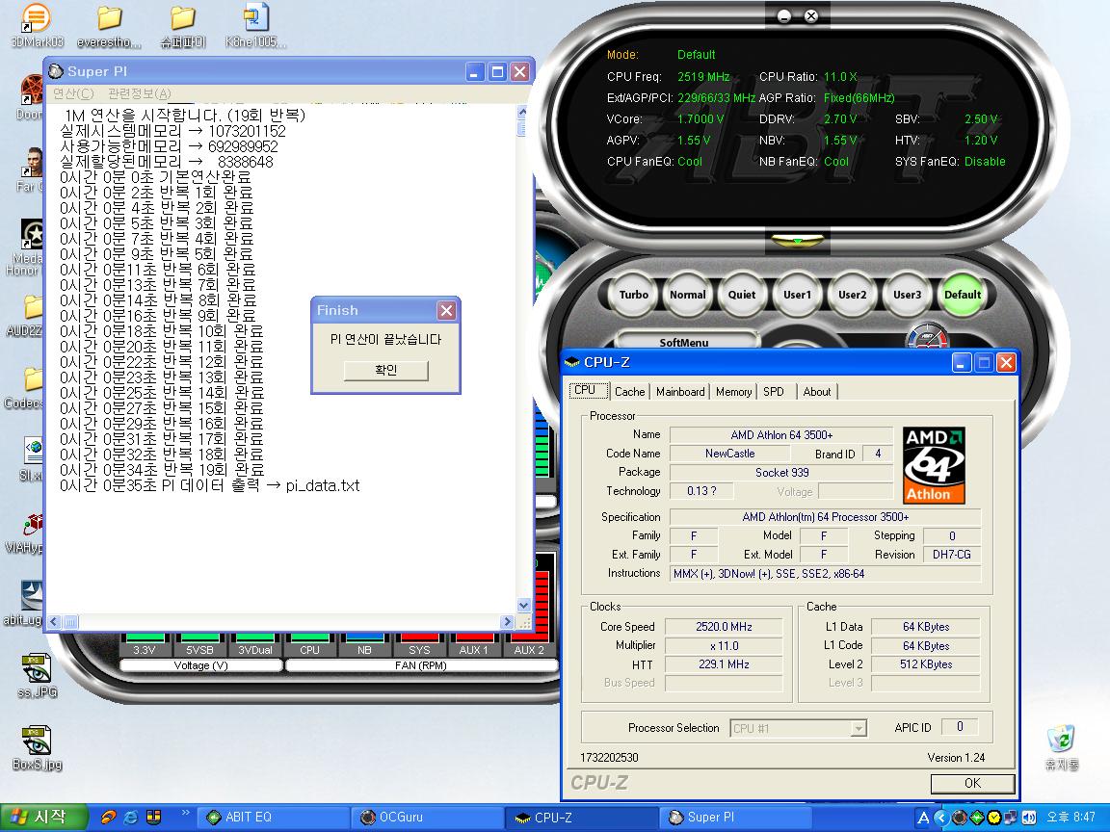Open the K8ne1005 desktop file
The width and height of the screenshot is (1110, 832).
255,27
